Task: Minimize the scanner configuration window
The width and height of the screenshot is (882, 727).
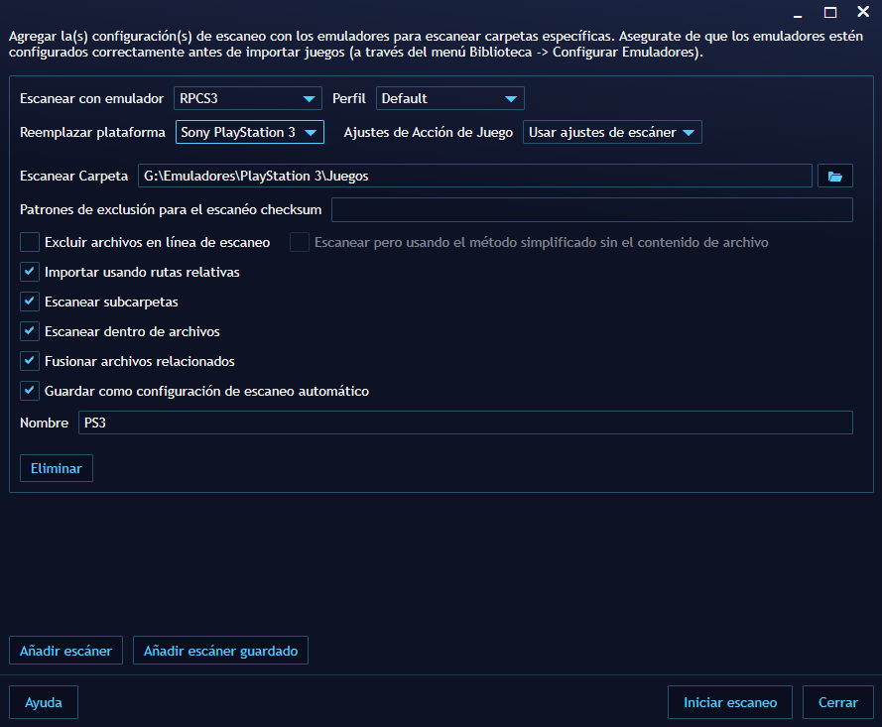Action: click(x=800, y=12)
